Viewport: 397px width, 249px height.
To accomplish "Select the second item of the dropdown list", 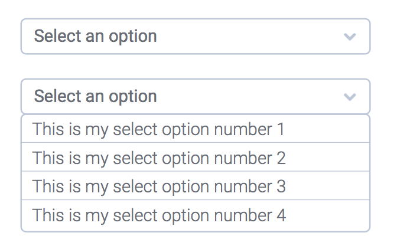I will point(158,158).
